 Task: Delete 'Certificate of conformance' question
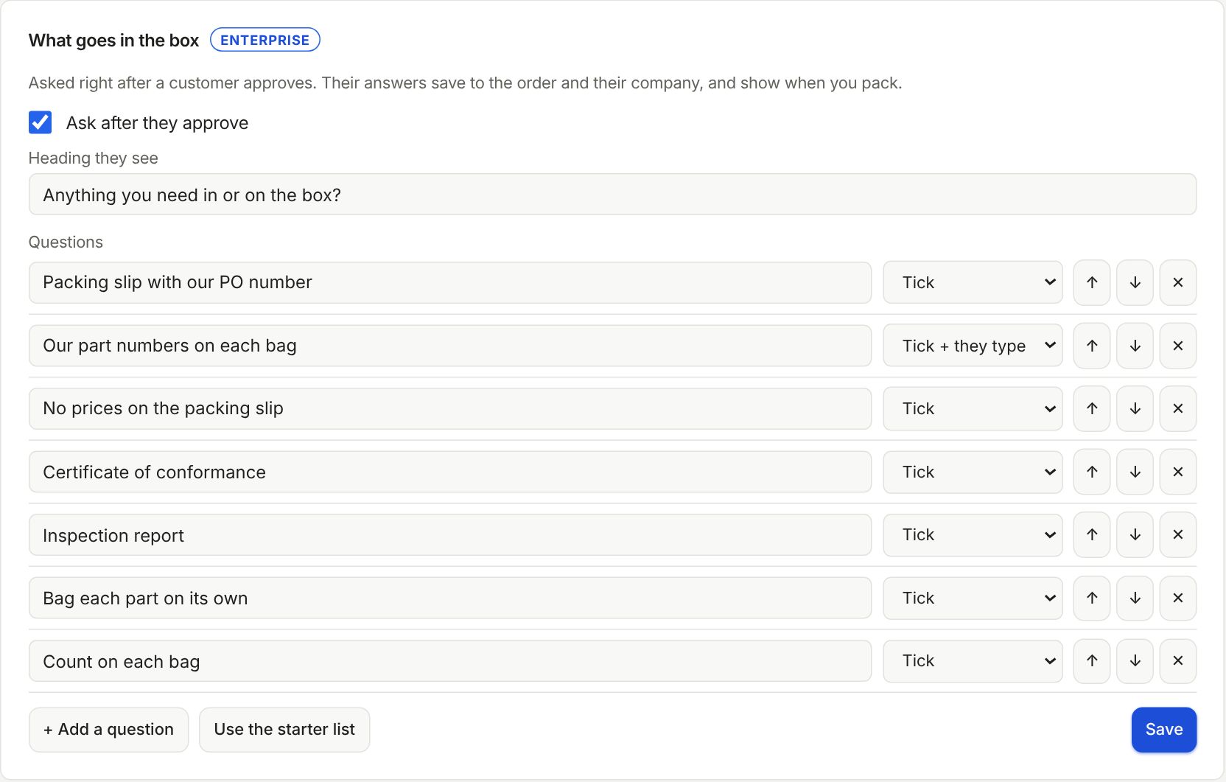coord(1178,472)
